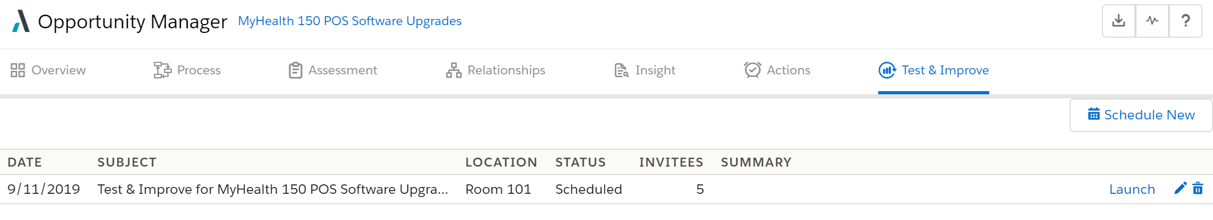Image resolution: width=1213 pixels, height=220 pixels.
Task: Click the Overview grid icon
Action: click(x=18, y=70)
